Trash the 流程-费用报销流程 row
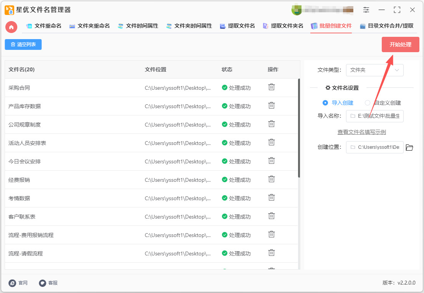Image resolution: width=424 pixels, height=293 pixels. click(272, 234)
